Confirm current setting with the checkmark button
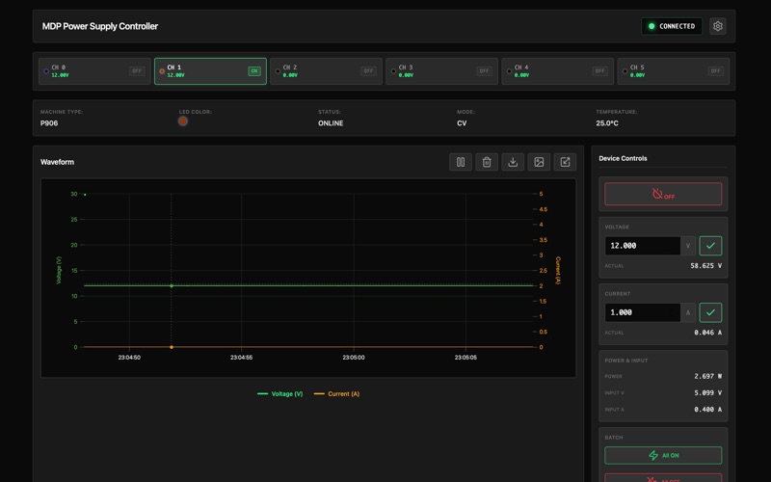Image resolution: width=771 pixels, height=482 pixels. [710, 312]
